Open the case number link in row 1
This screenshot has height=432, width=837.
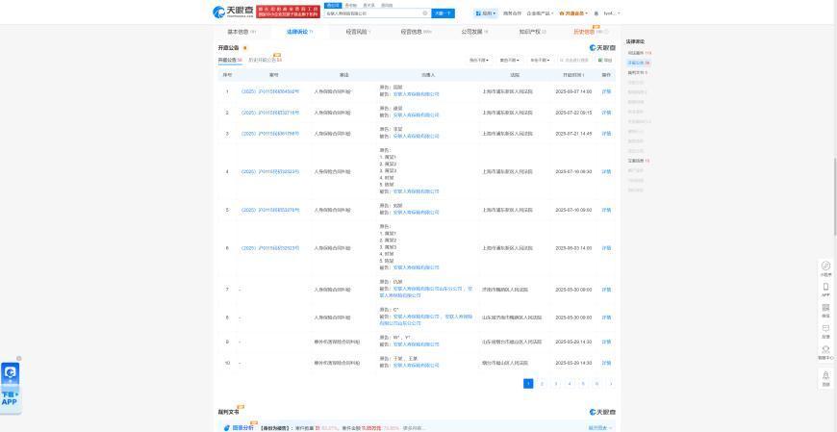click(x=270, y=91)
